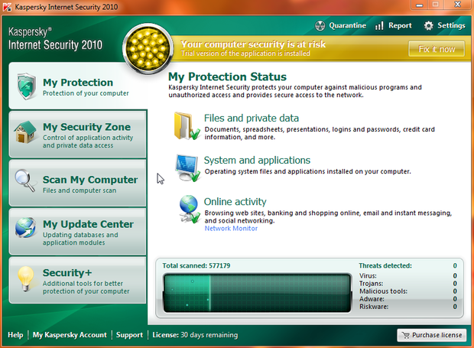Viewport: 474px width, 348px height.
Task: Click the Kaspersky title bar logo icon
Action: 7,7
